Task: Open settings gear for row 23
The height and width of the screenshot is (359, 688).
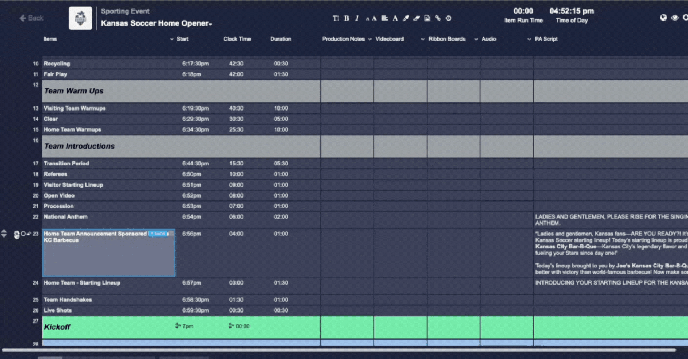Action: (17, 235)
